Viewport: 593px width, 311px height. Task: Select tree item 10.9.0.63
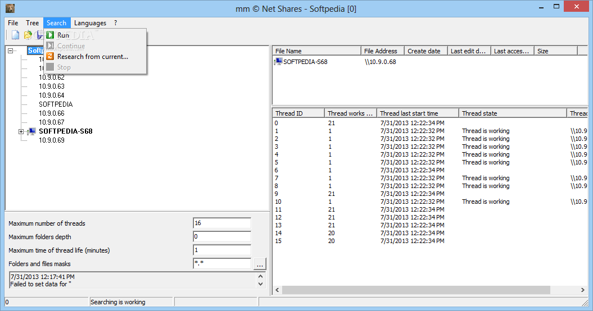click(52, 86)
